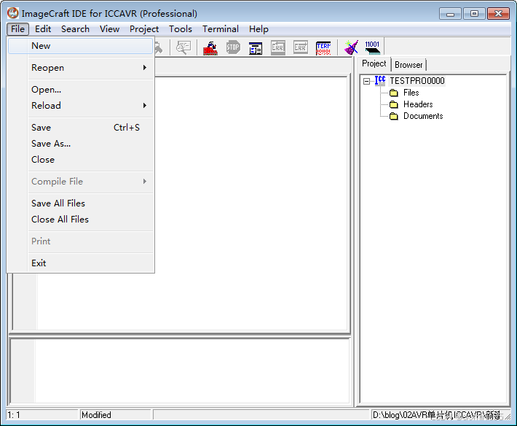Select the Files tree item

pos(411,93)
